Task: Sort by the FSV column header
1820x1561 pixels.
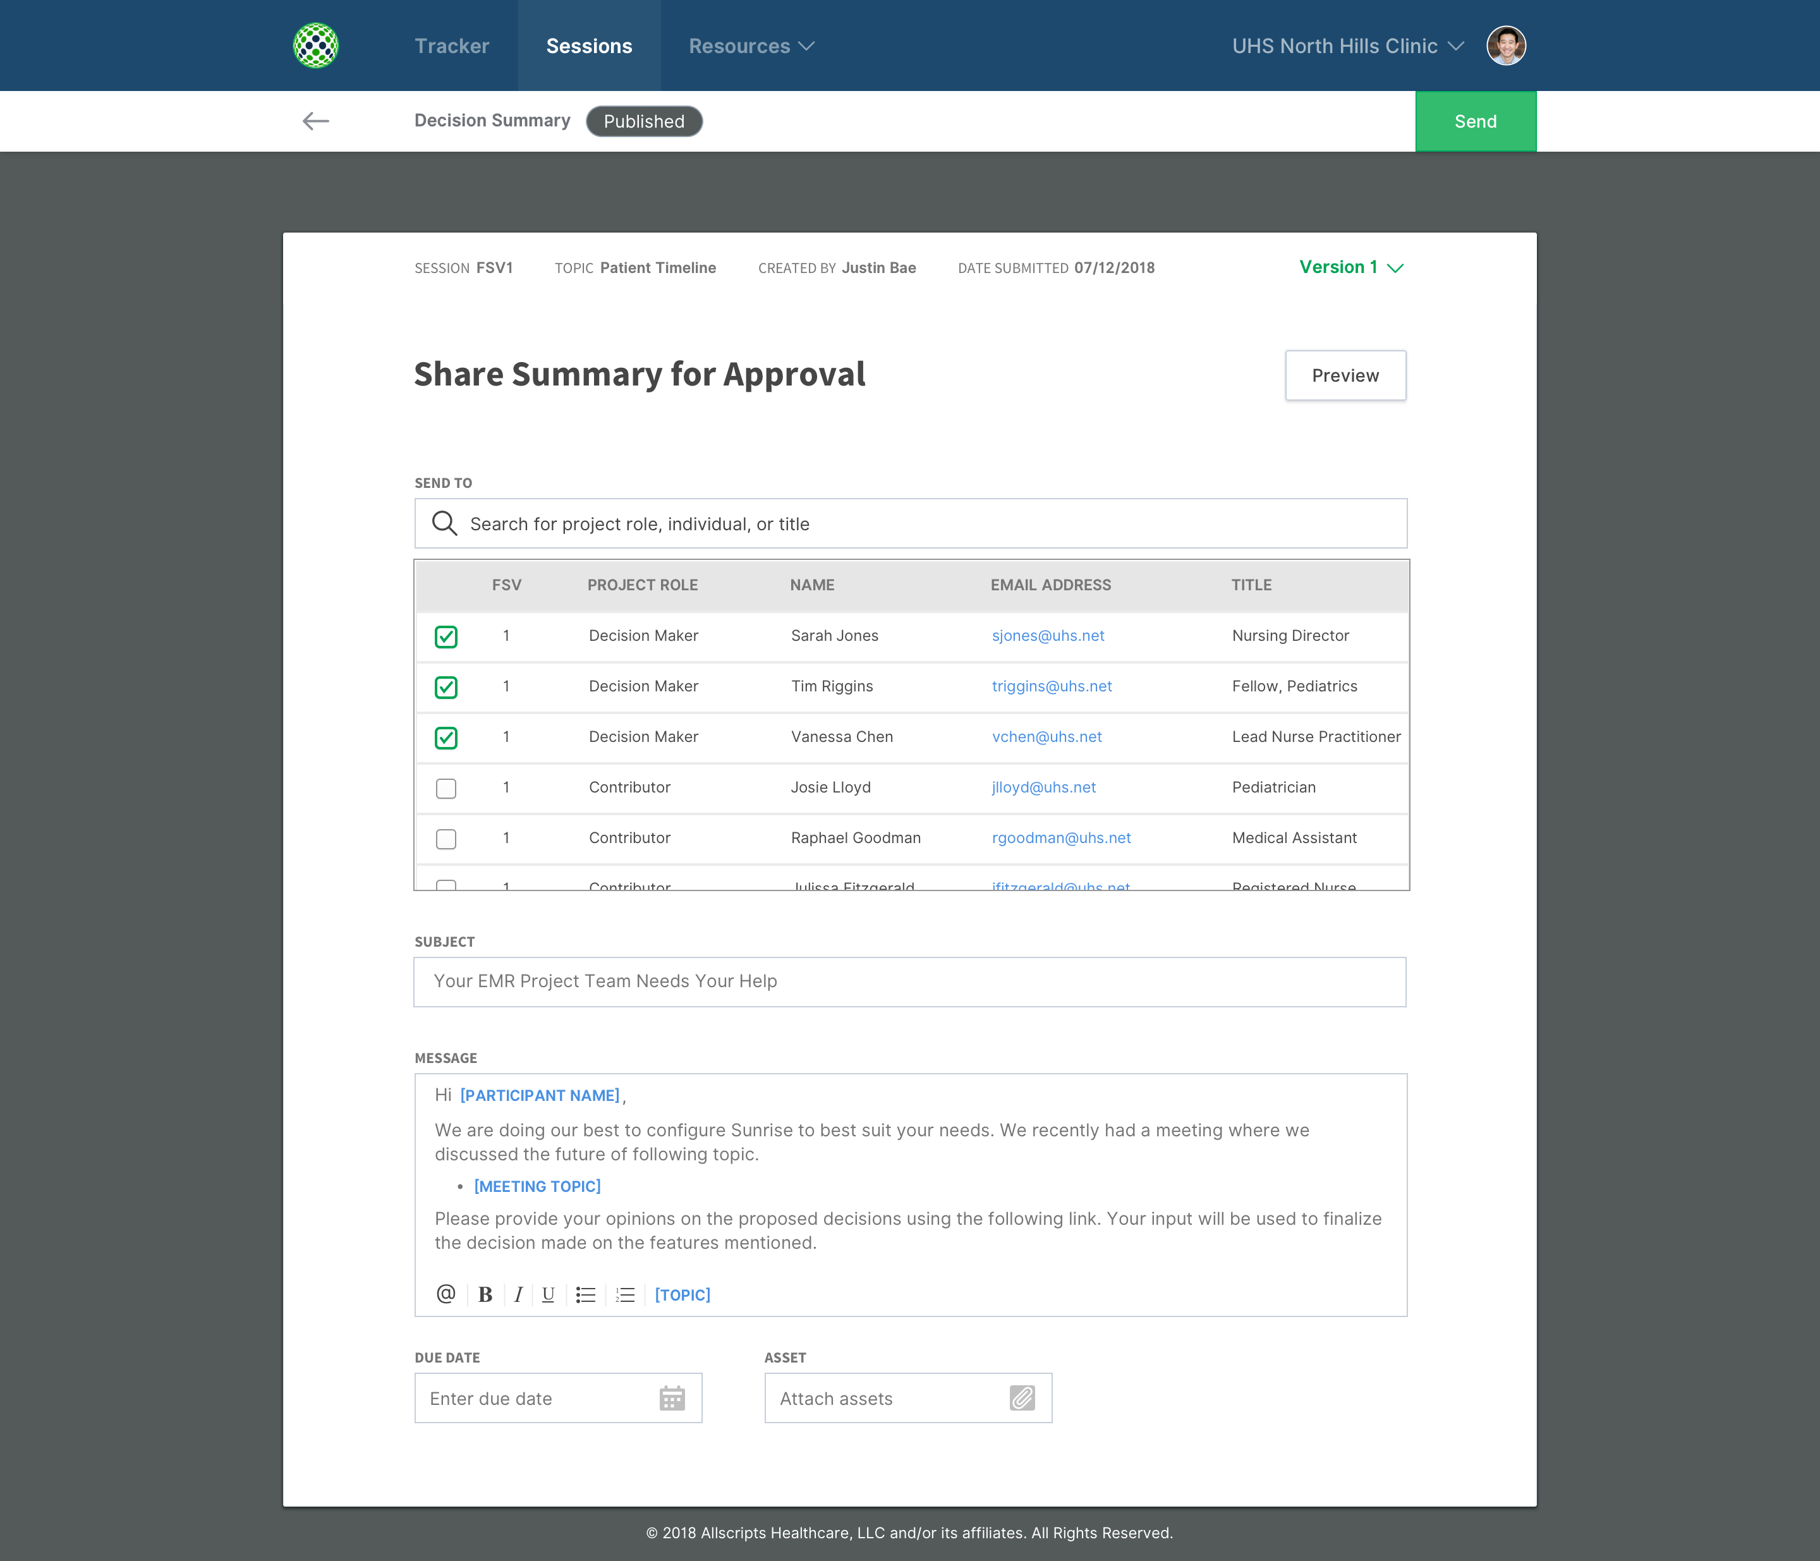Action: tap(507, 585)
